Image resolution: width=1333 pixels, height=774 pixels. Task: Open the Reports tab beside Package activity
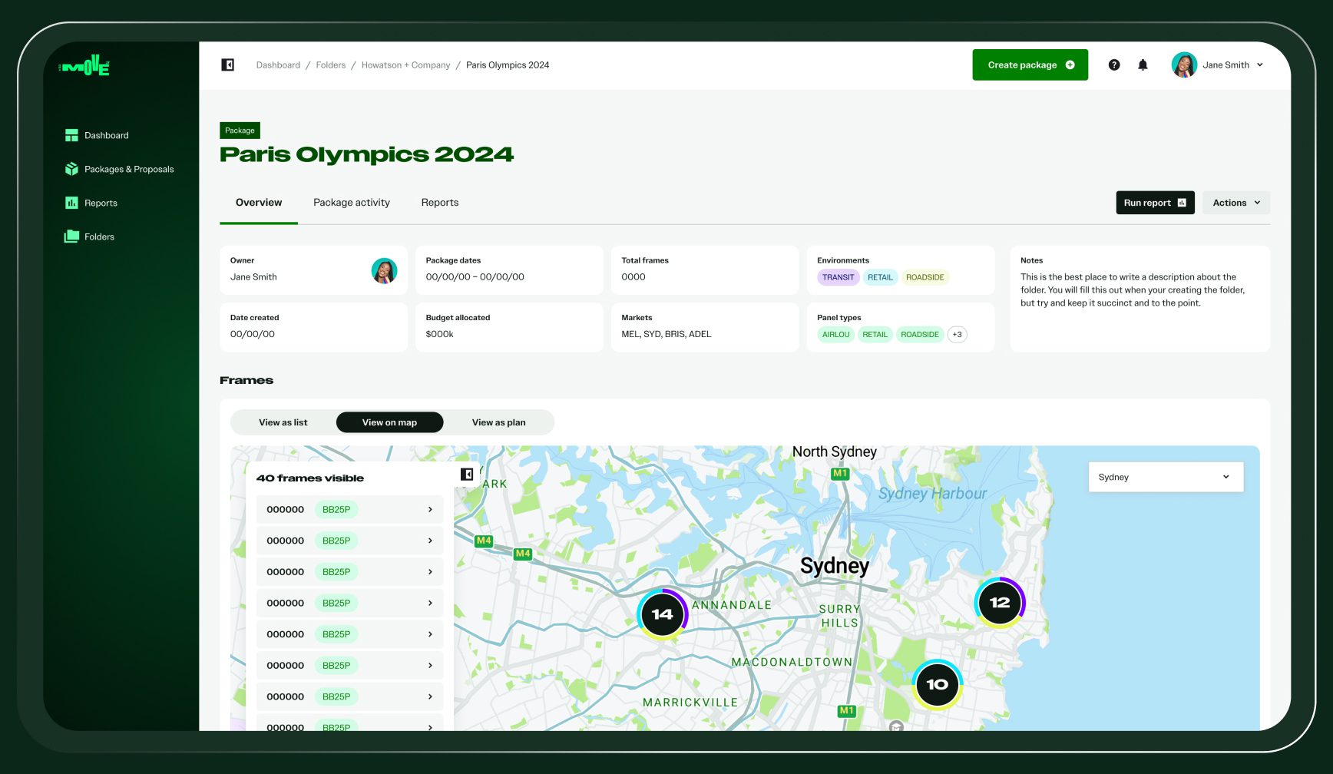point(439,203)
